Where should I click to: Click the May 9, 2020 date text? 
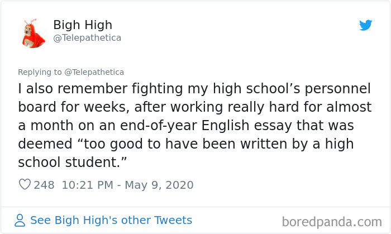click(160, 185)
